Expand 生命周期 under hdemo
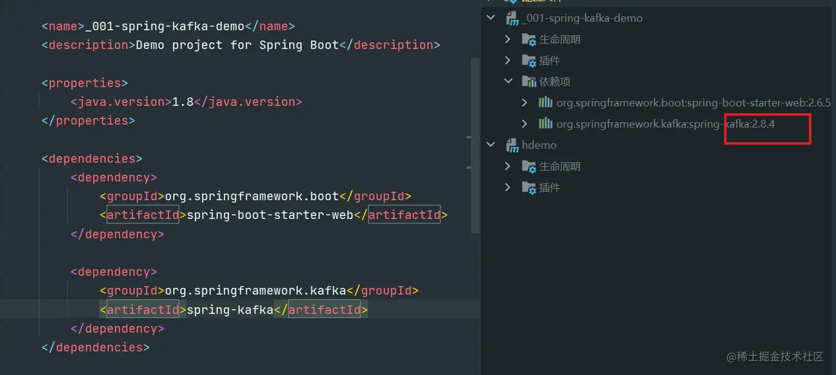Image resolution: width=836 pixels, height=375 pixels. click(508, 166)
